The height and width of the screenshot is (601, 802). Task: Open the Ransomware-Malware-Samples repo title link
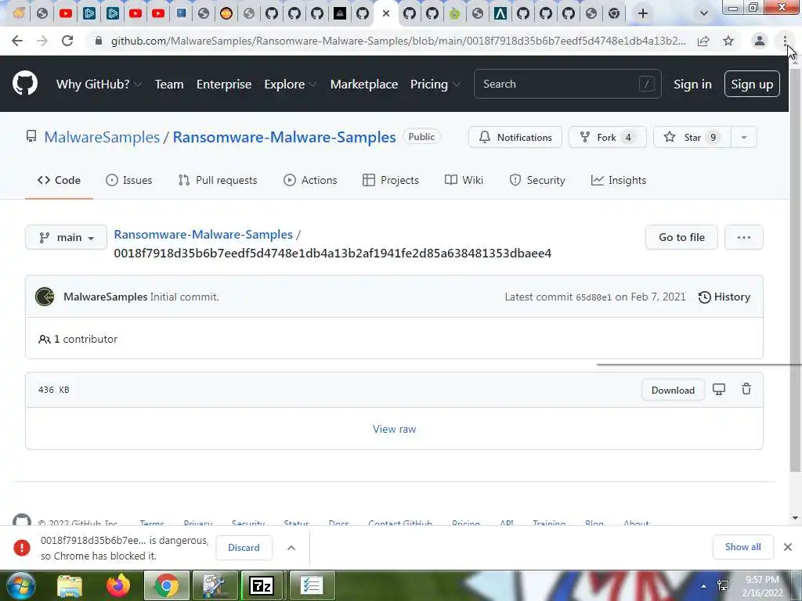tap(284, 137)
